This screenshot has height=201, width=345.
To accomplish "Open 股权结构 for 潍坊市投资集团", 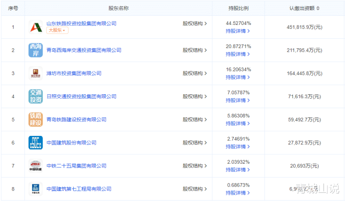I will [x=195, y=73].
